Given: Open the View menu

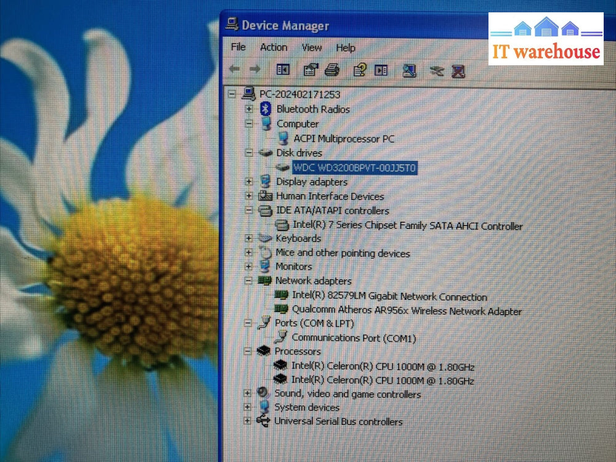Looking at the screenshot, I should [x=312, y=47].
